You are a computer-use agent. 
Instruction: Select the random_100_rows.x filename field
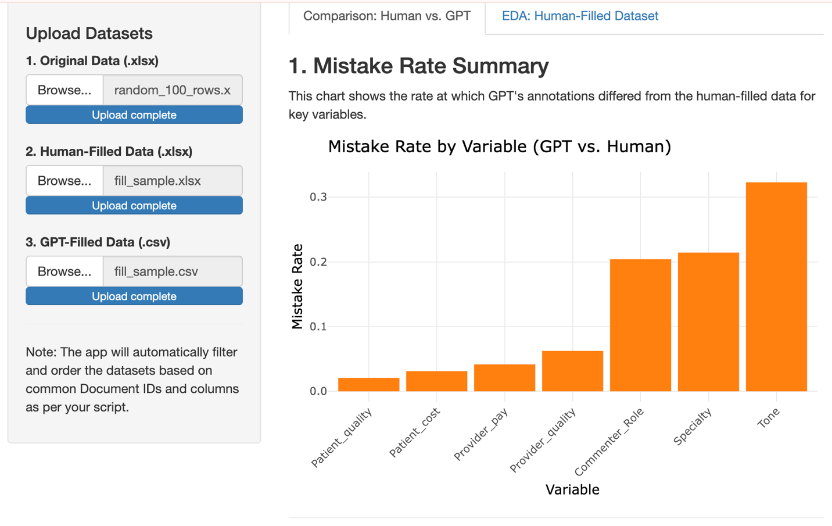(173, 90)
